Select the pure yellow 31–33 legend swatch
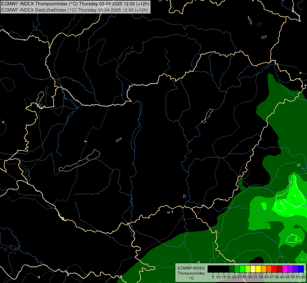The height and width of the screenshot is (283, 307). (258, 269)
